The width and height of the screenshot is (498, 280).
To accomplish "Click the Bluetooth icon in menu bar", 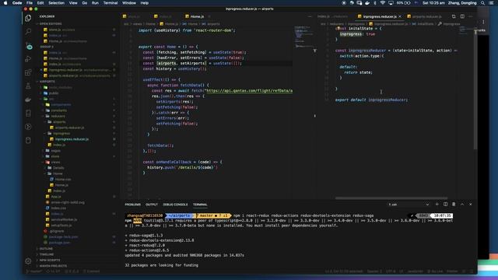I will (x=375, y=3).
